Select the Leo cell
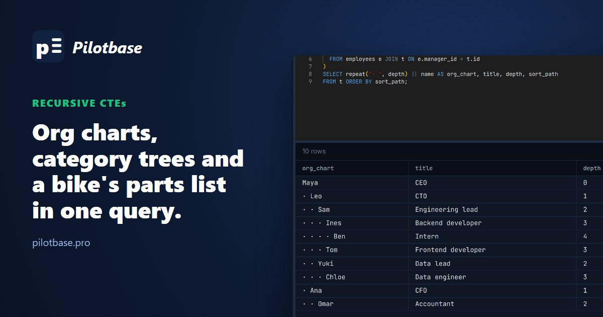This screenshot has height=317, width=603. (352, 196)
